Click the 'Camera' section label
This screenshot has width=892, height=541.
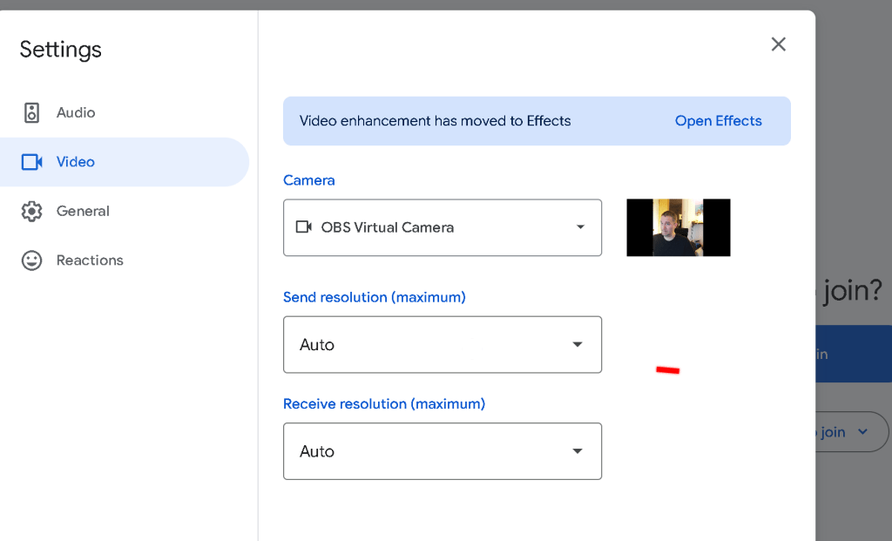point(309,180)
